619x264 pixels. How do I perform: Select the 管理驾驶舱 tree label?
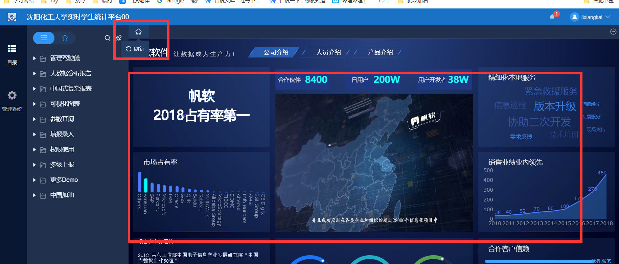click(65, 58)
